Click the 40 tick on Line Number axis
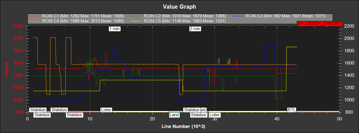This screenshot has width=359, height=133. 277,119
